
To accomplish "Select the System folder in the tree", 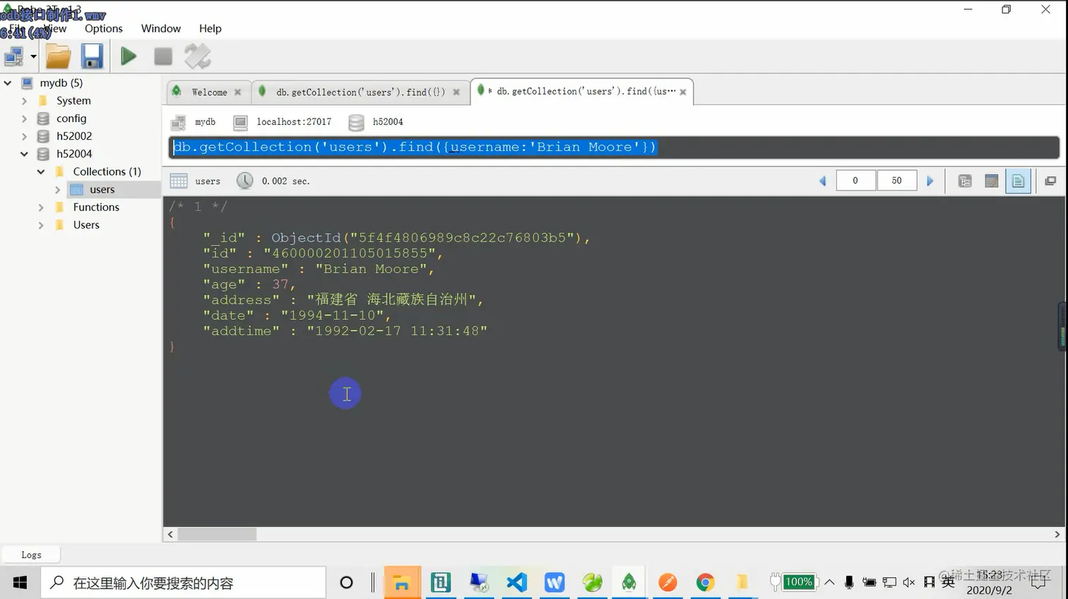I will coord(73,101).
